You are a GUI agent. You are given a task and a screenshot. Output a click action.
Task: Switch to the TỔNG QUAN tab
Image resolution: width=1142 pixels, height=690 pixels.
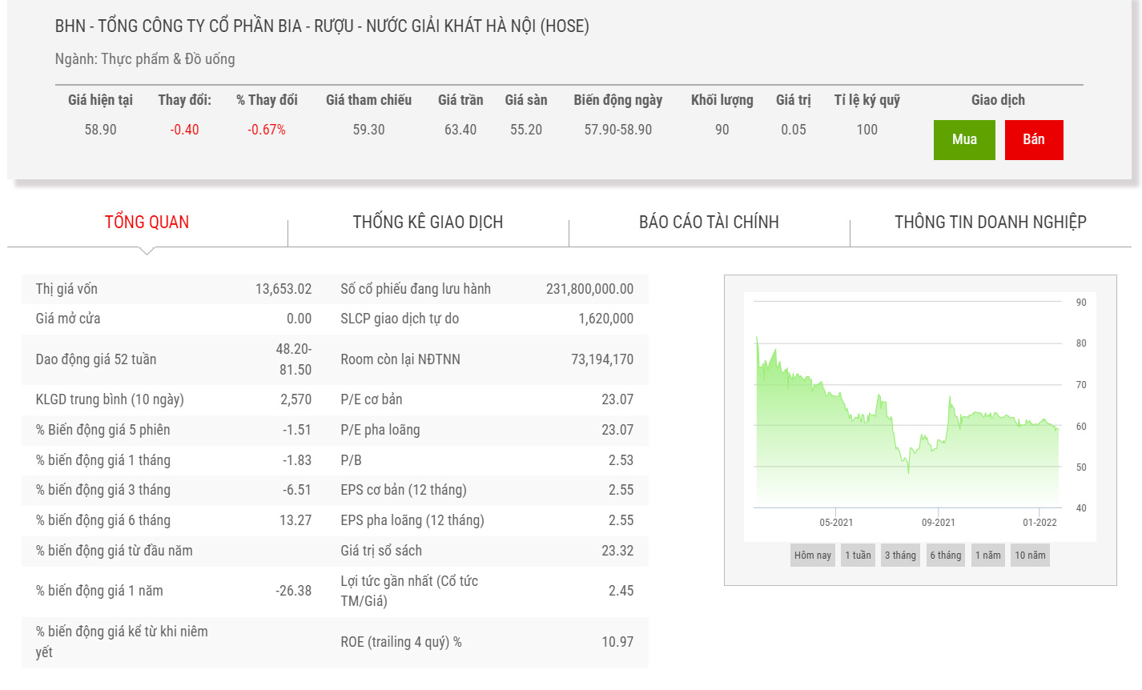click(147, 223)
